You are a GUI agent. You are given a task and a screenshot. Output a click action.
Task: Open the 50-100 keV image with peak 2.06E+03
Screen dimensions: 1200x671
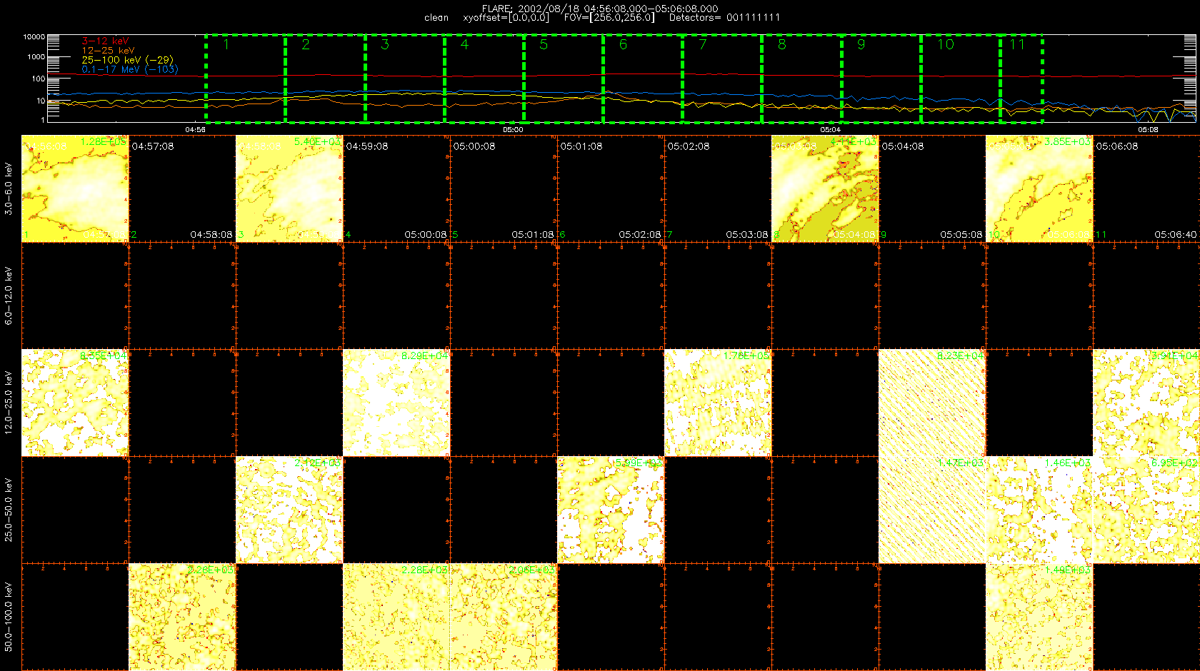(x=504, y=617)
